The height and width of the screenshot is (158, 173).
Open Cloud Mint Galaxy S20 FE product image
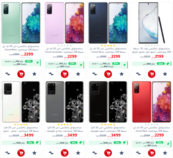pyautogui.click(x=21, y=23)
